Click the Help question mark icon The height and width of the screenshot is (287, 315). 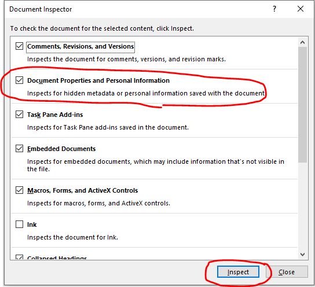coord(274,9)
